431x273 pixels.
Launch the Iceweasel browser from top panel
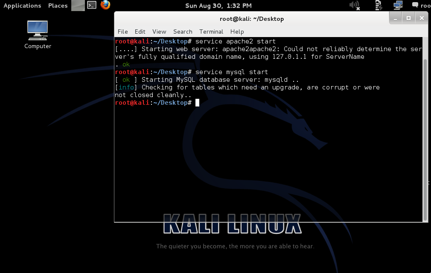(105, 5)
